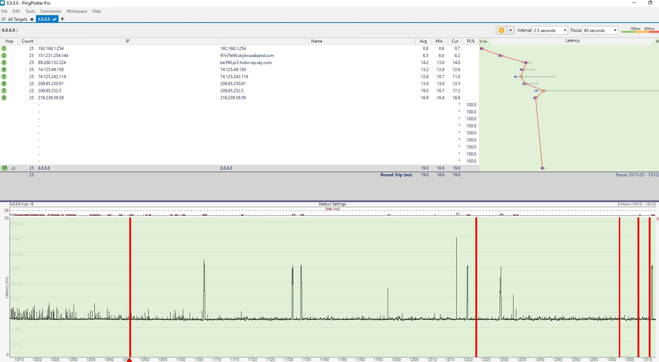Open the Focus 60 seconds dropdown
This screenshot has width=659, height=362.
(x=600, y=30)
